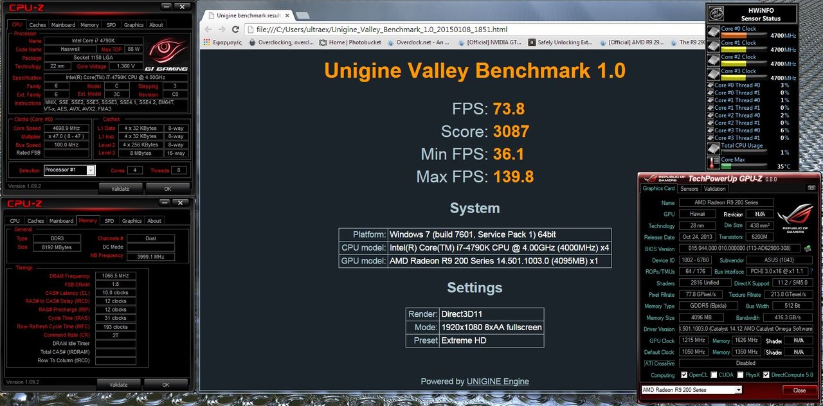
Task: Open the Graphics tab in upper CPU-Z
Action: tap(134, 25)
